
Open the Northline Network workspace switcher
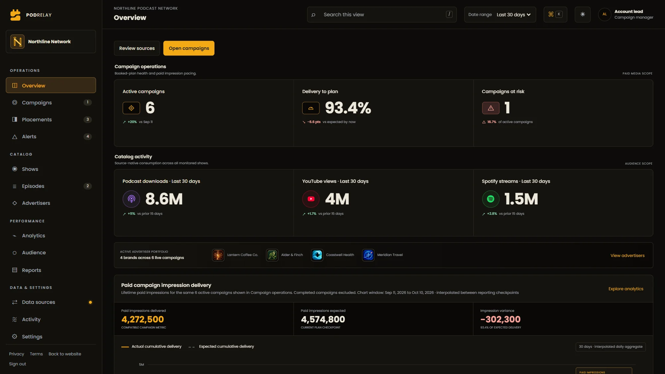(x=51, y=42)
